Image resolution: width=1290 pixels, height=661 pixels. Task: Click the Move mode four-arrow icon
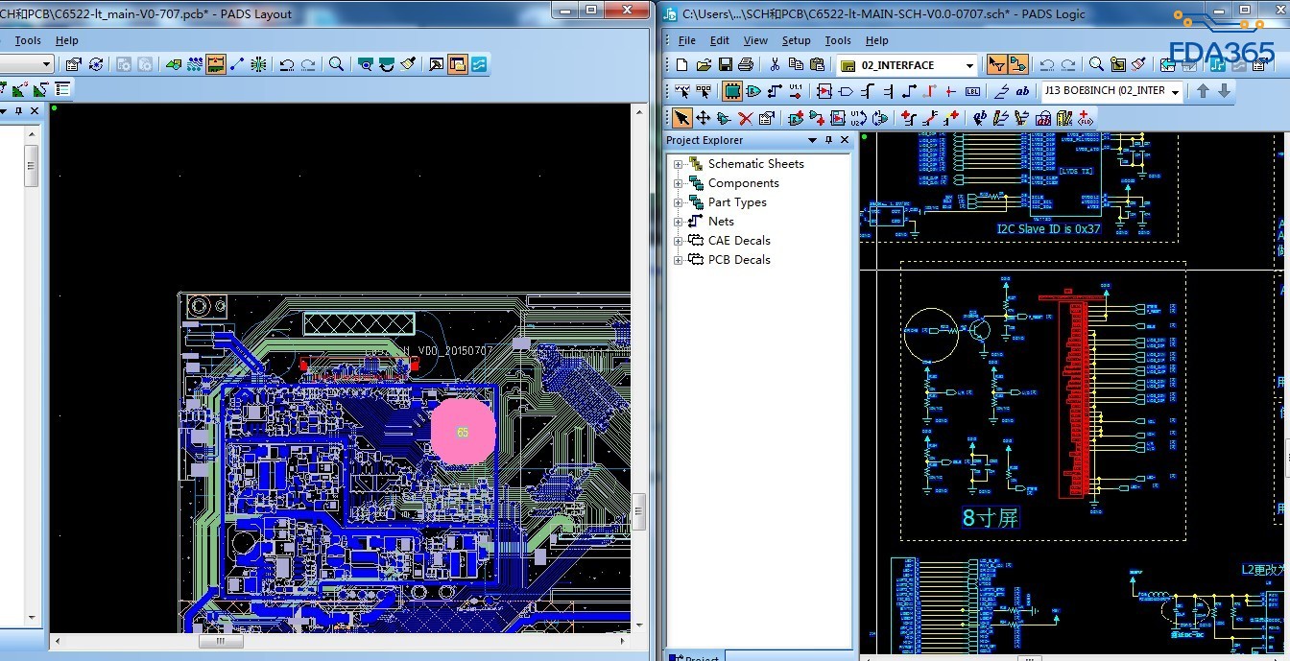(703, 118)
